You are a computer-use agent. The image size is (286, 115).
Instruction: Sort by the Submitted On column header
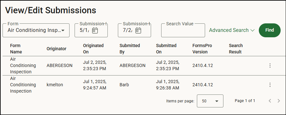(x=166, y=49)
